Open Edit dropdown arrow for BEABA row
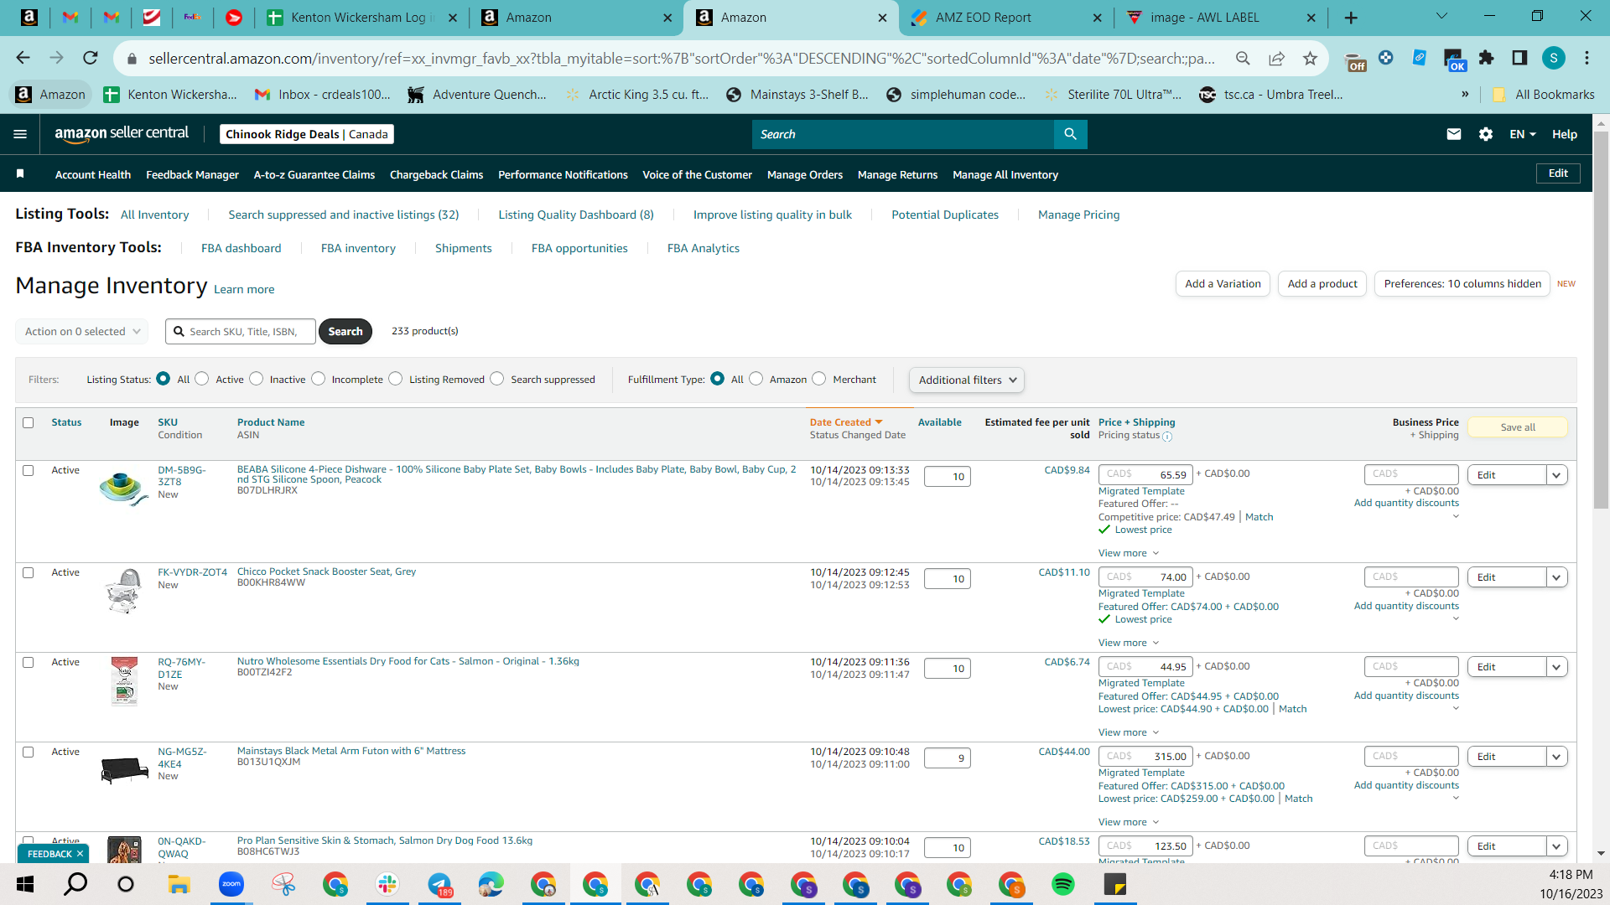Viewport: 1610px width, 905px height. (1557, 475)
